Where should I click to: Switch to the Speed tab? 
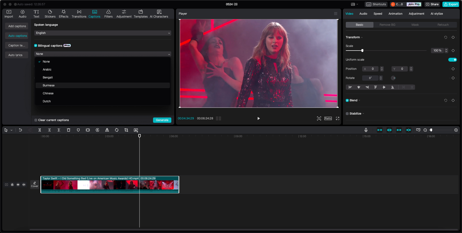tap(378, 14)
